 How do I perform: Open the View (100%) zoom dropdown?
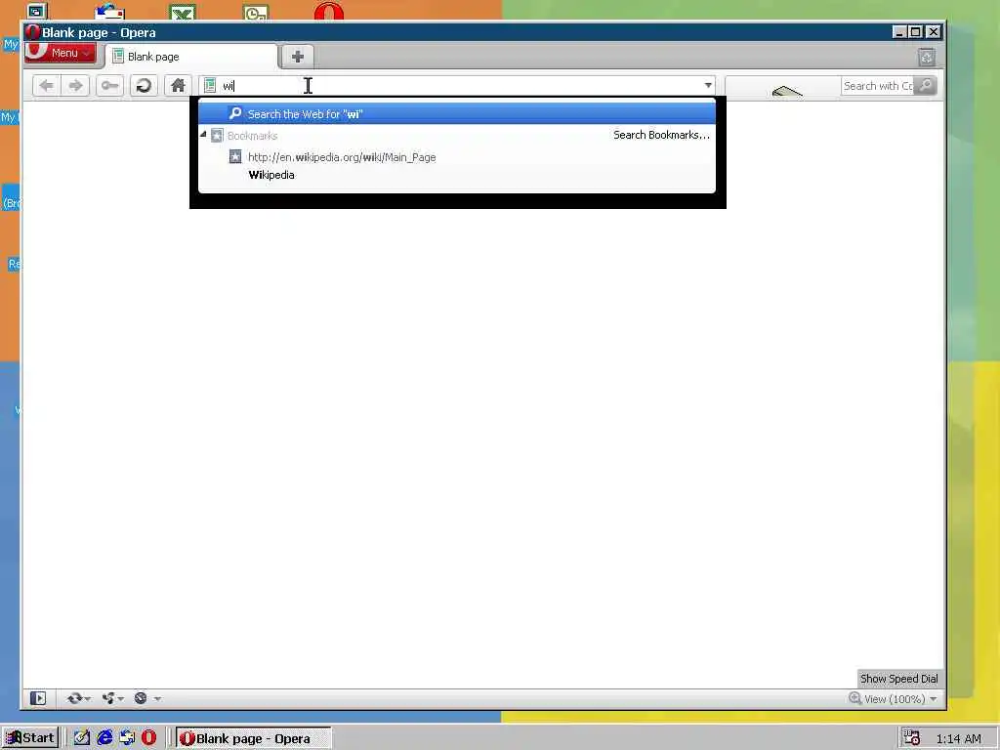(900, 699)
